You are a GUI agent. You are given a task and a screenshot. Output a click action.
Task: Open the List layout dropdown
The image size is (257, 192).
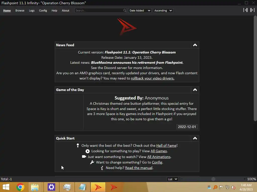pyautogui.click(x=172, y=179)
